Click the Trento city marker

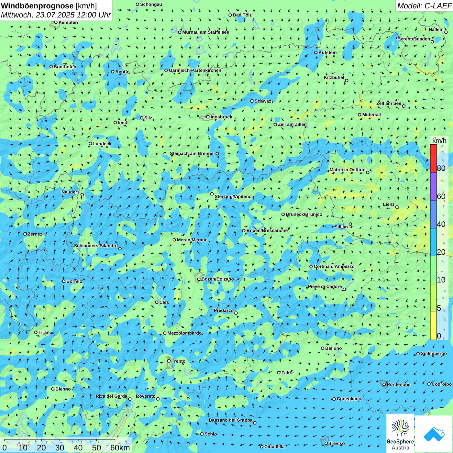(169, 361)
